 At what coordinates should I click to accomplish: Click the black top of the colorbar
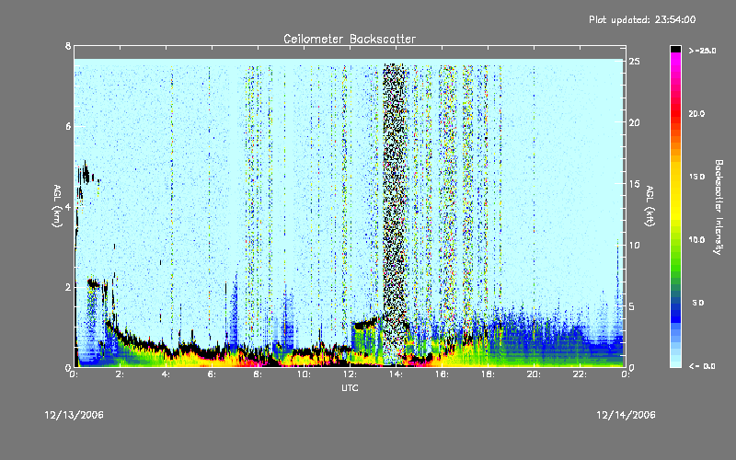(675, 49)
